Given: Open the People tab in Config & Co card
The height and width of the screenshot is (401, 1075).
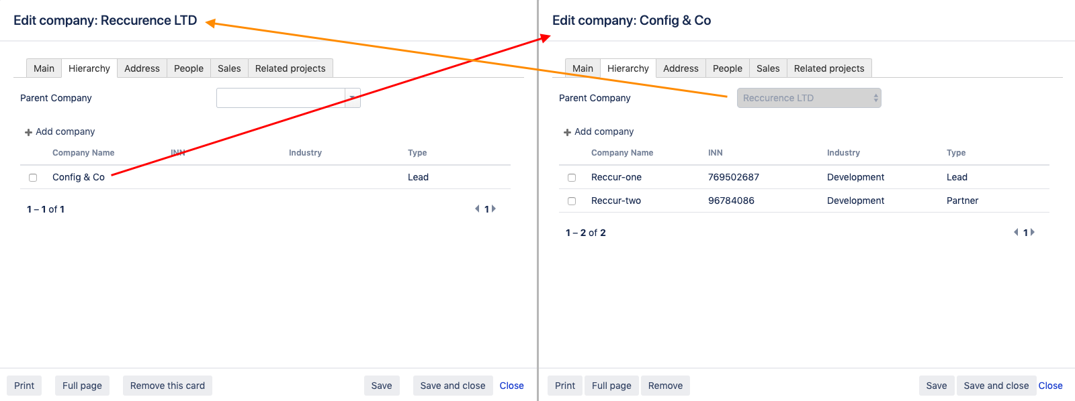Looking at the screenshot, I should 727,68.
